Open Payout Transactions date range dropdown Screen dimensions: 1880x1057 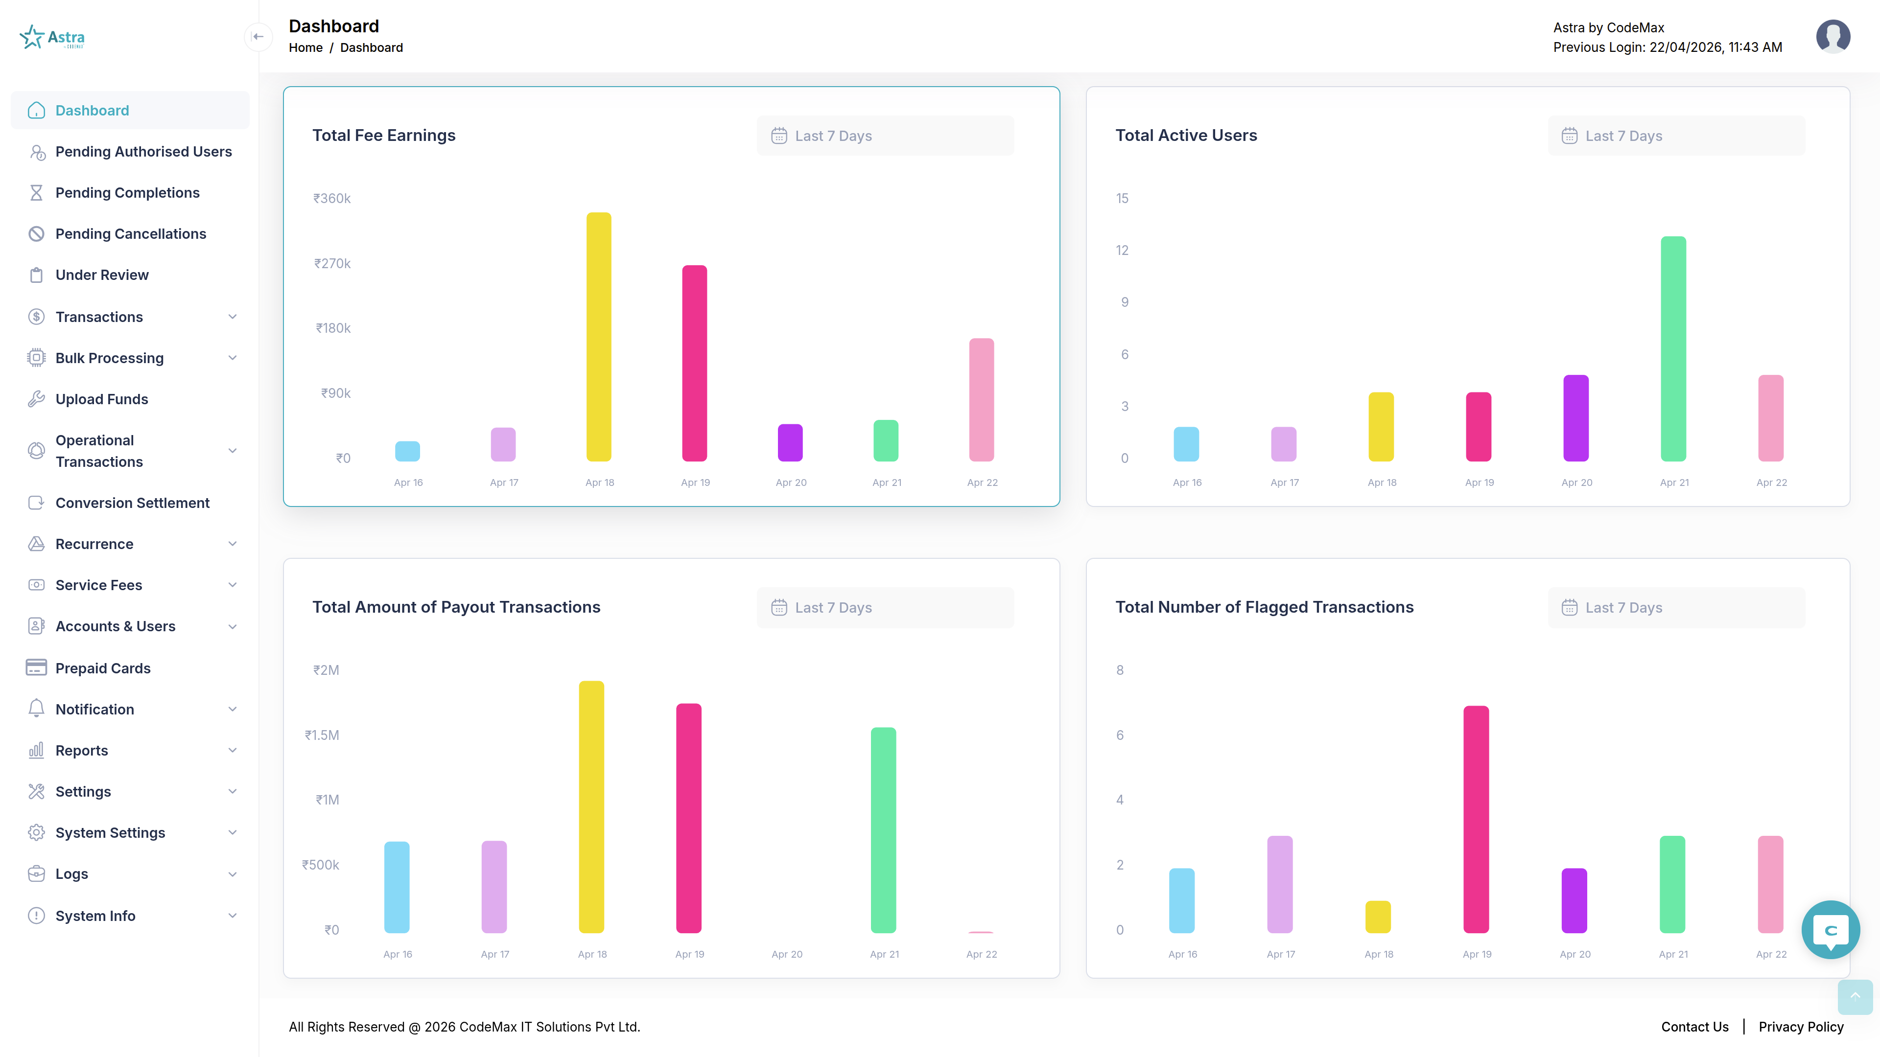[x=885, y=608]
